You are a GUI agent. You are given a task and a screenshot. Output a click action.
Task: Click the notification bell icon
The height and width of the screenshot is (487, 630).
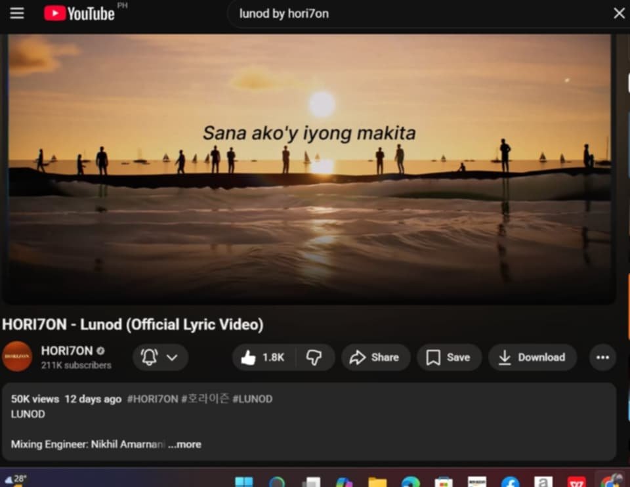[149, 357]
